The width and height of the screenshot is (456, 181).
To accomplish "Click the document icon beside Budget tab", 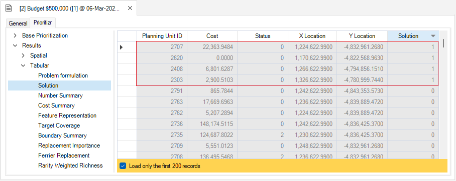I will 9,8.
